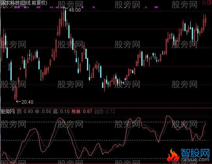Screen dimensions: 212x164
Task: Click the indicator name 股旁网 in lower panel
Action: [8, 111]
